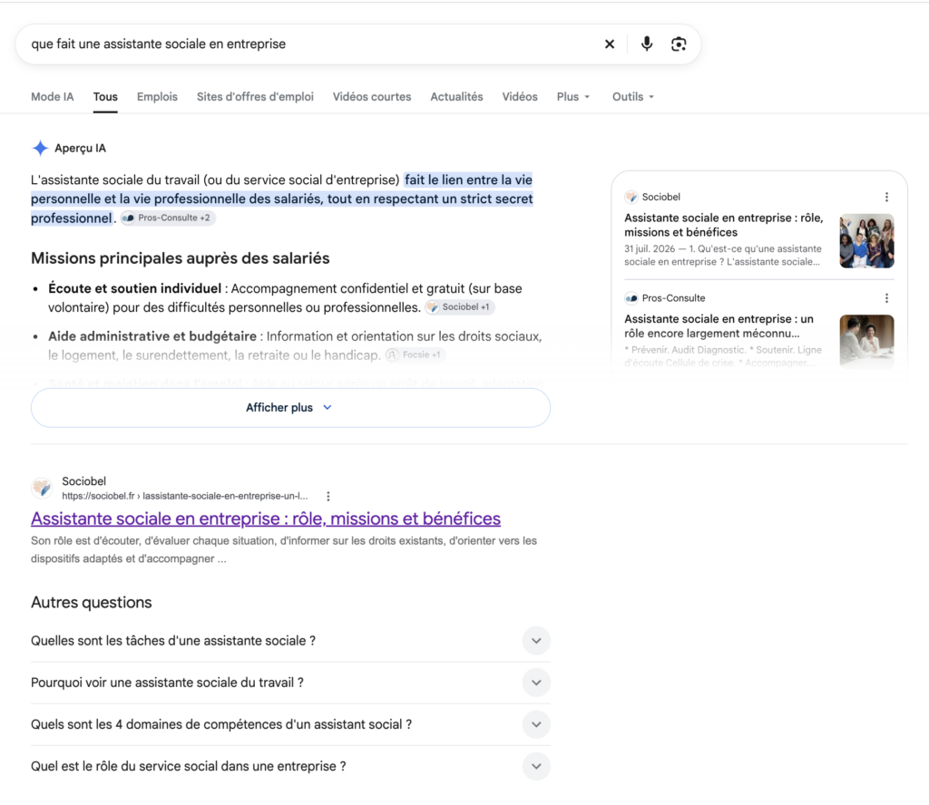Switch to the Vidéos tab
Screen dimensions: 929x805
click(x=520, y=96)
